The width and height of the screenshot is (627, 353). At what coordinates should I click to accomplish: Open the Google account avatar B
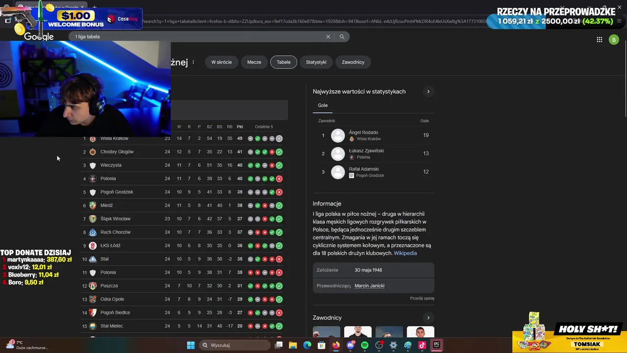(x=614, y=40)
